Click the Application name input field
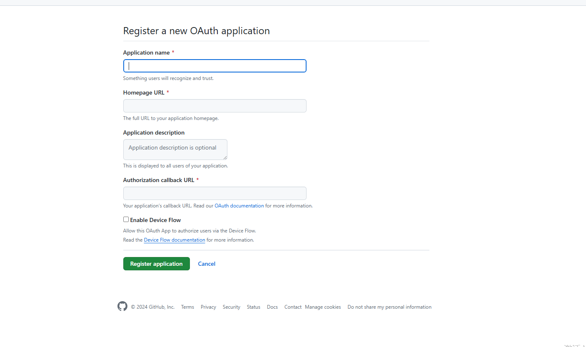The image size is (586, 347). tap(214, 65)
